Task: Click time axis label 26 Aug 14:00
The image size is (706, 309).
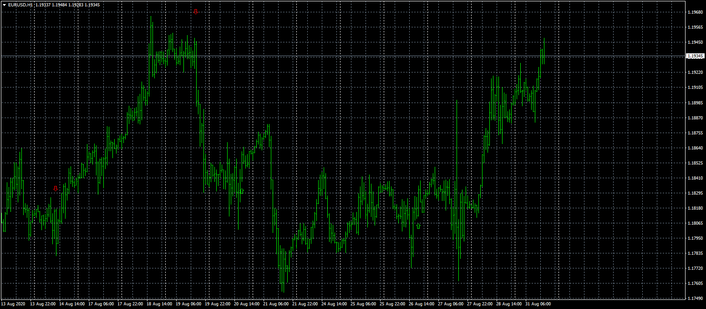Action: click(x=422, y=304)
